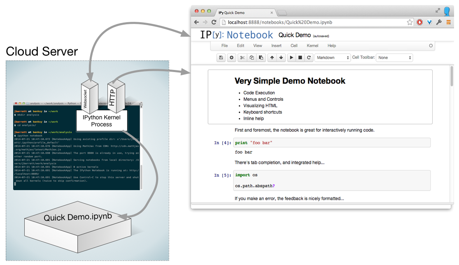The width and height of the screenshot is (459, 265).
Task: Click the Save notebook icon
Action: (221, 58)
